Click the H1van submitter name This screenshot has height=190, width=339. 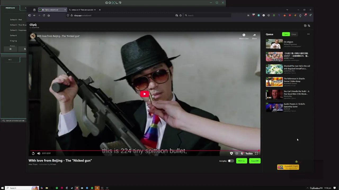(x=53, y=164)
